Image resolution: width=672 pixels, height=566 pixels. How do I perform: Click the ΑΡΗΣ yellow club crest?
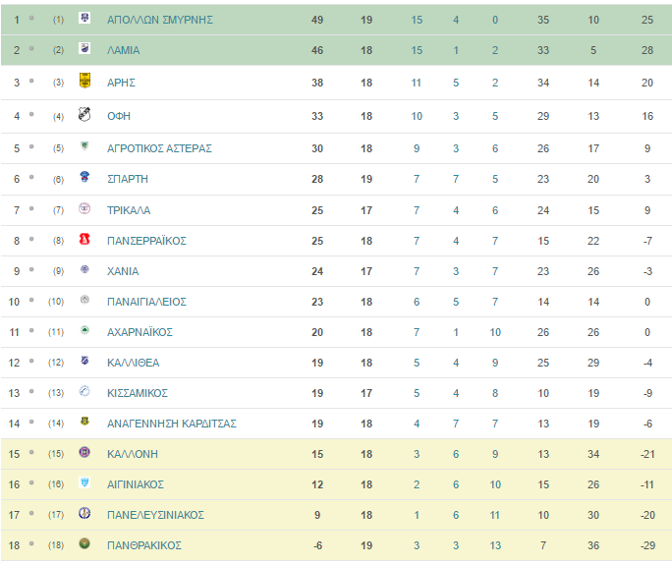click(84, 81)
